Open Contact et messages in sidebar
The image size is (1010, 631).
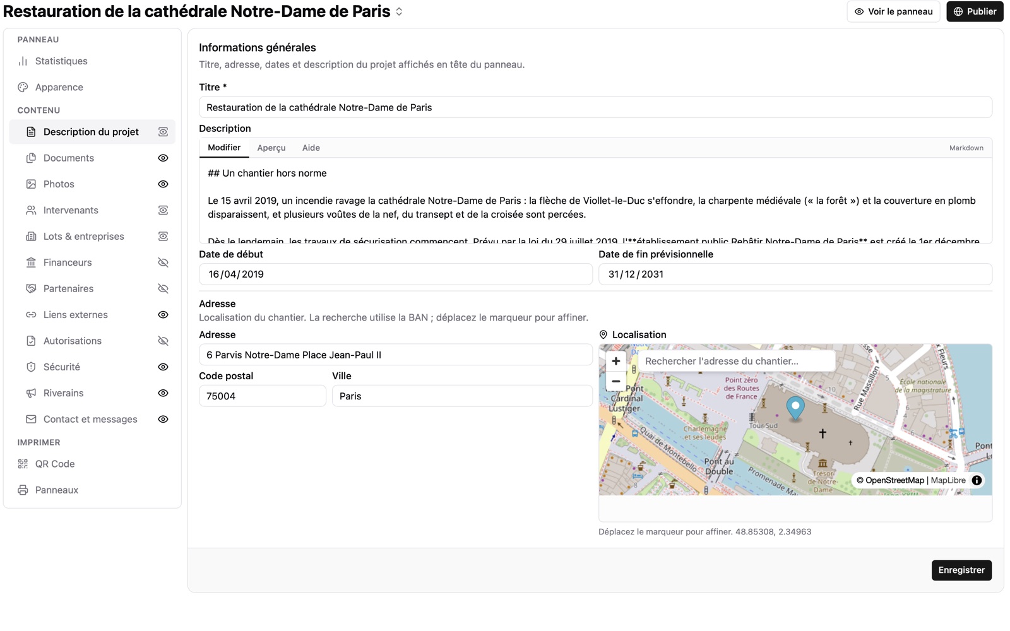(90, 419)
